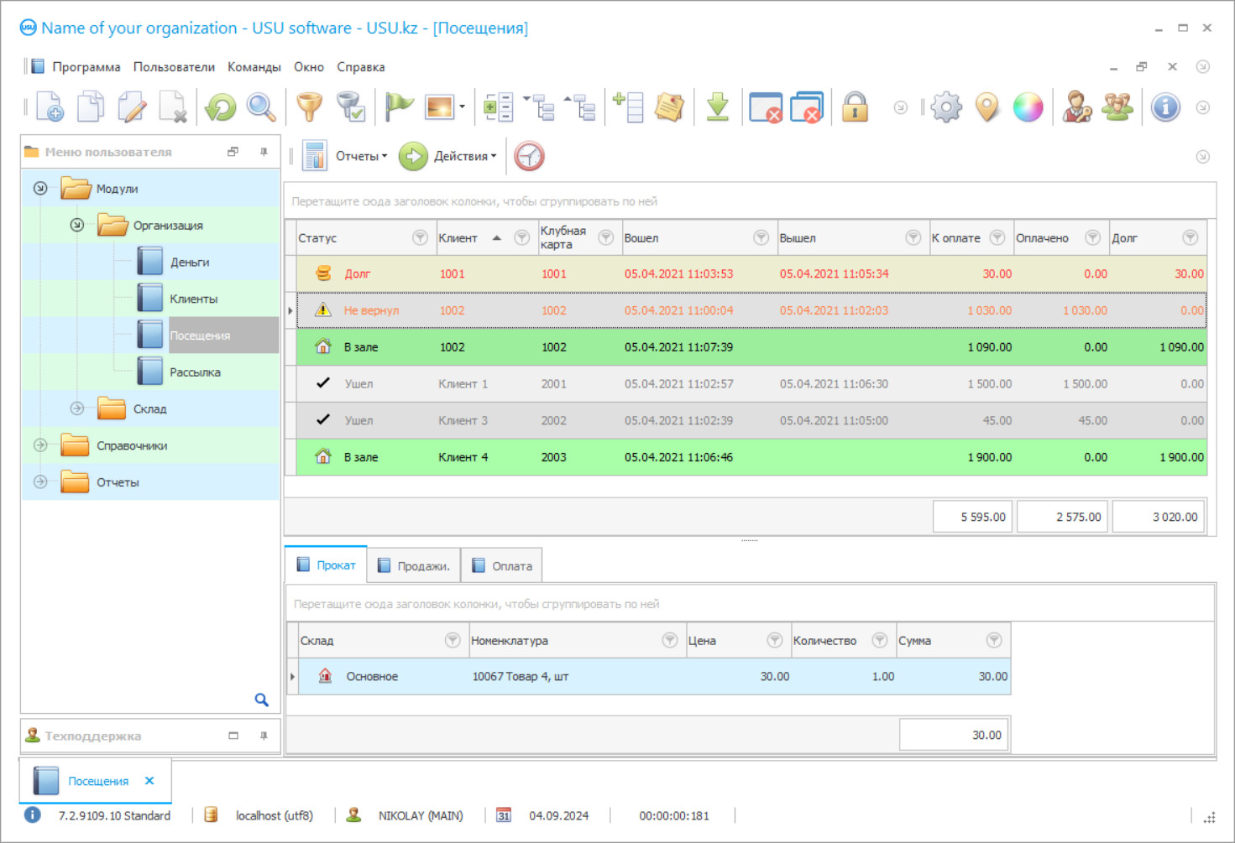The height and width of the screenshot is (843, 1235).
Task: Click the funnel filter toolbar icon
Action: [x=309, y=107]
